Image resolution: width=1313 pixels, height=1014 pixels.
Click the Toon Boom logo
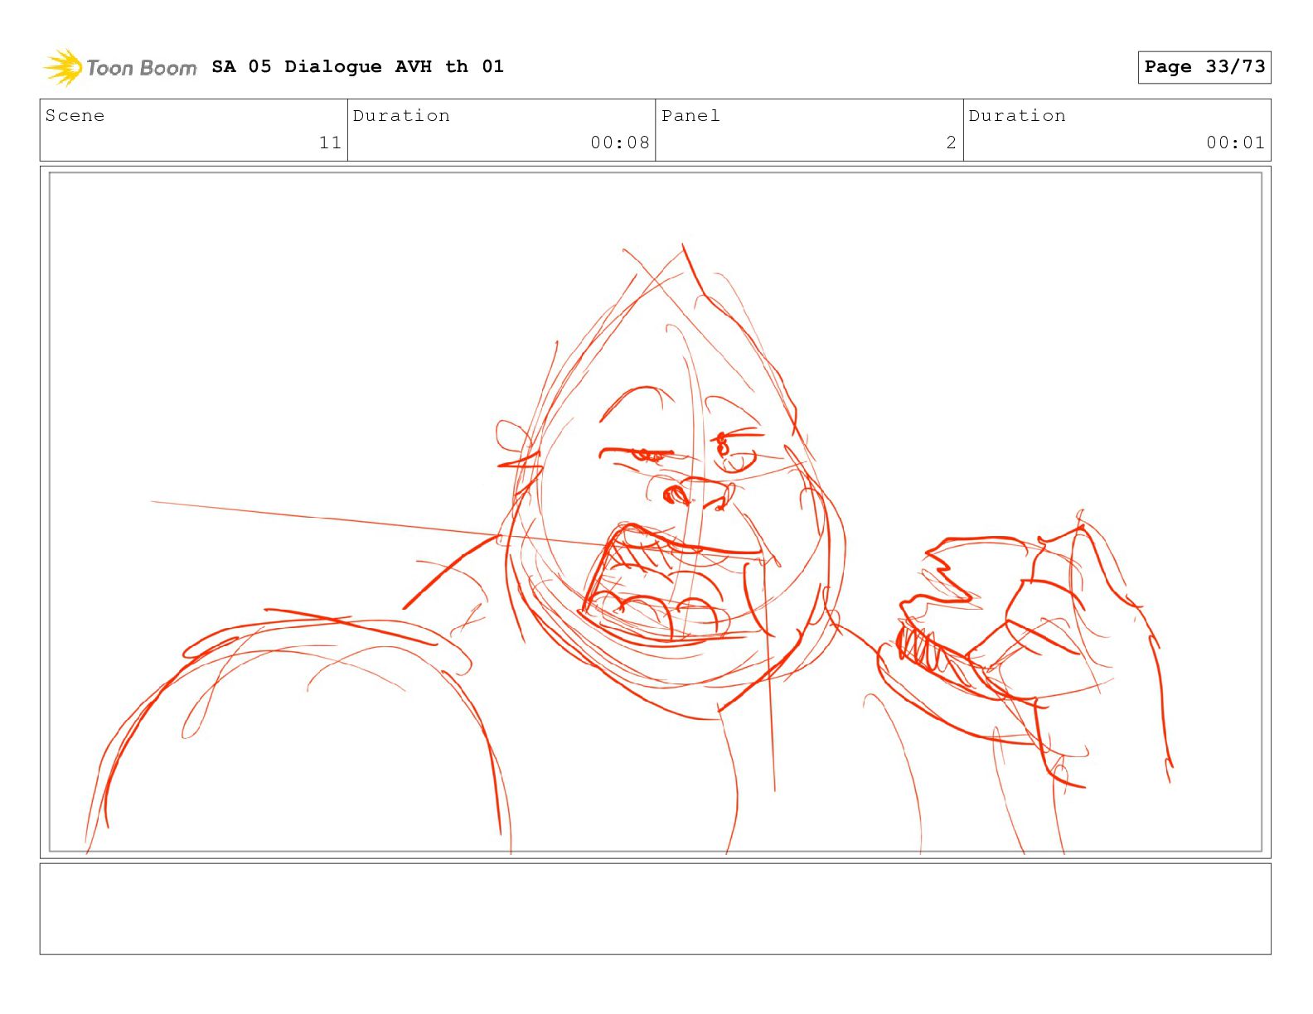click(120, 67)
